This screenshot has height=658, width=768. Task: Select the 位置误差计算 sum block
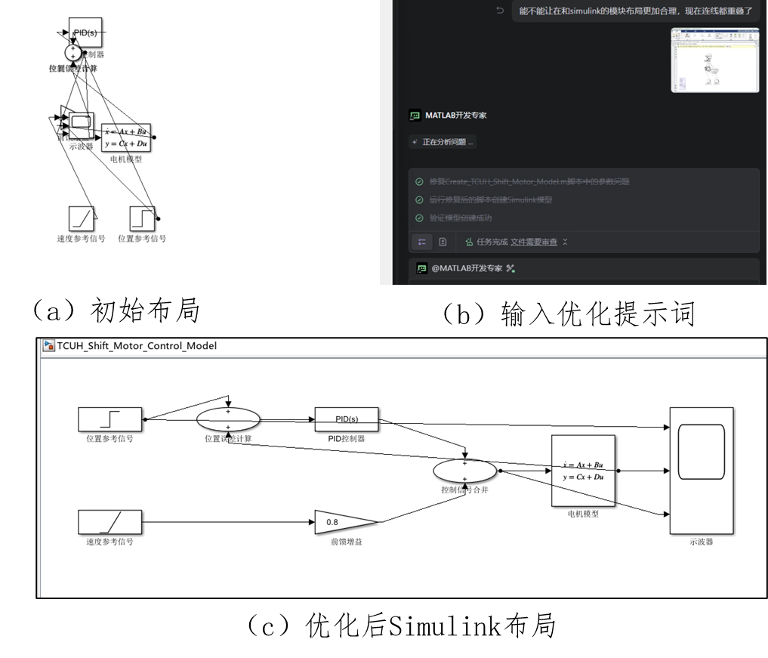pos(228,419)
